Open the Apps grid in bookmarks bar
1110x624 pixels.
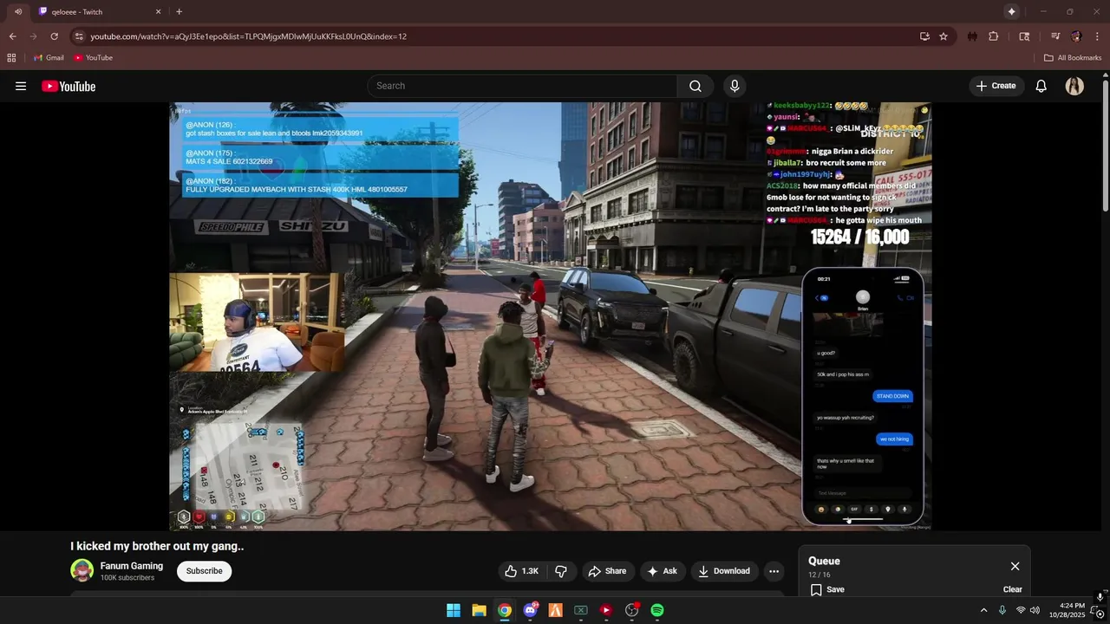pyautogui.click(x=11, y=58)
